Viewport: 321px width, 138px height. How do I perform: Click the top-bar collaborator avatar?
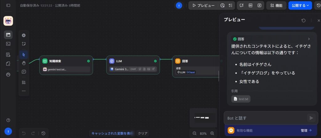(179, 6)
